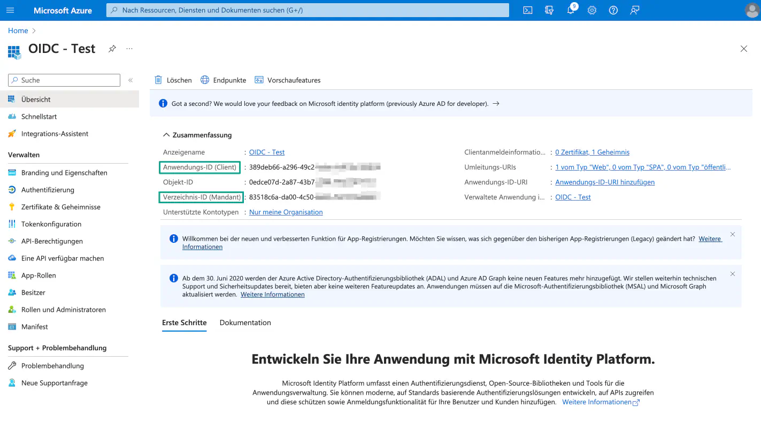Pin OIDC - Test with pin icon

click(x=112, y=49)
